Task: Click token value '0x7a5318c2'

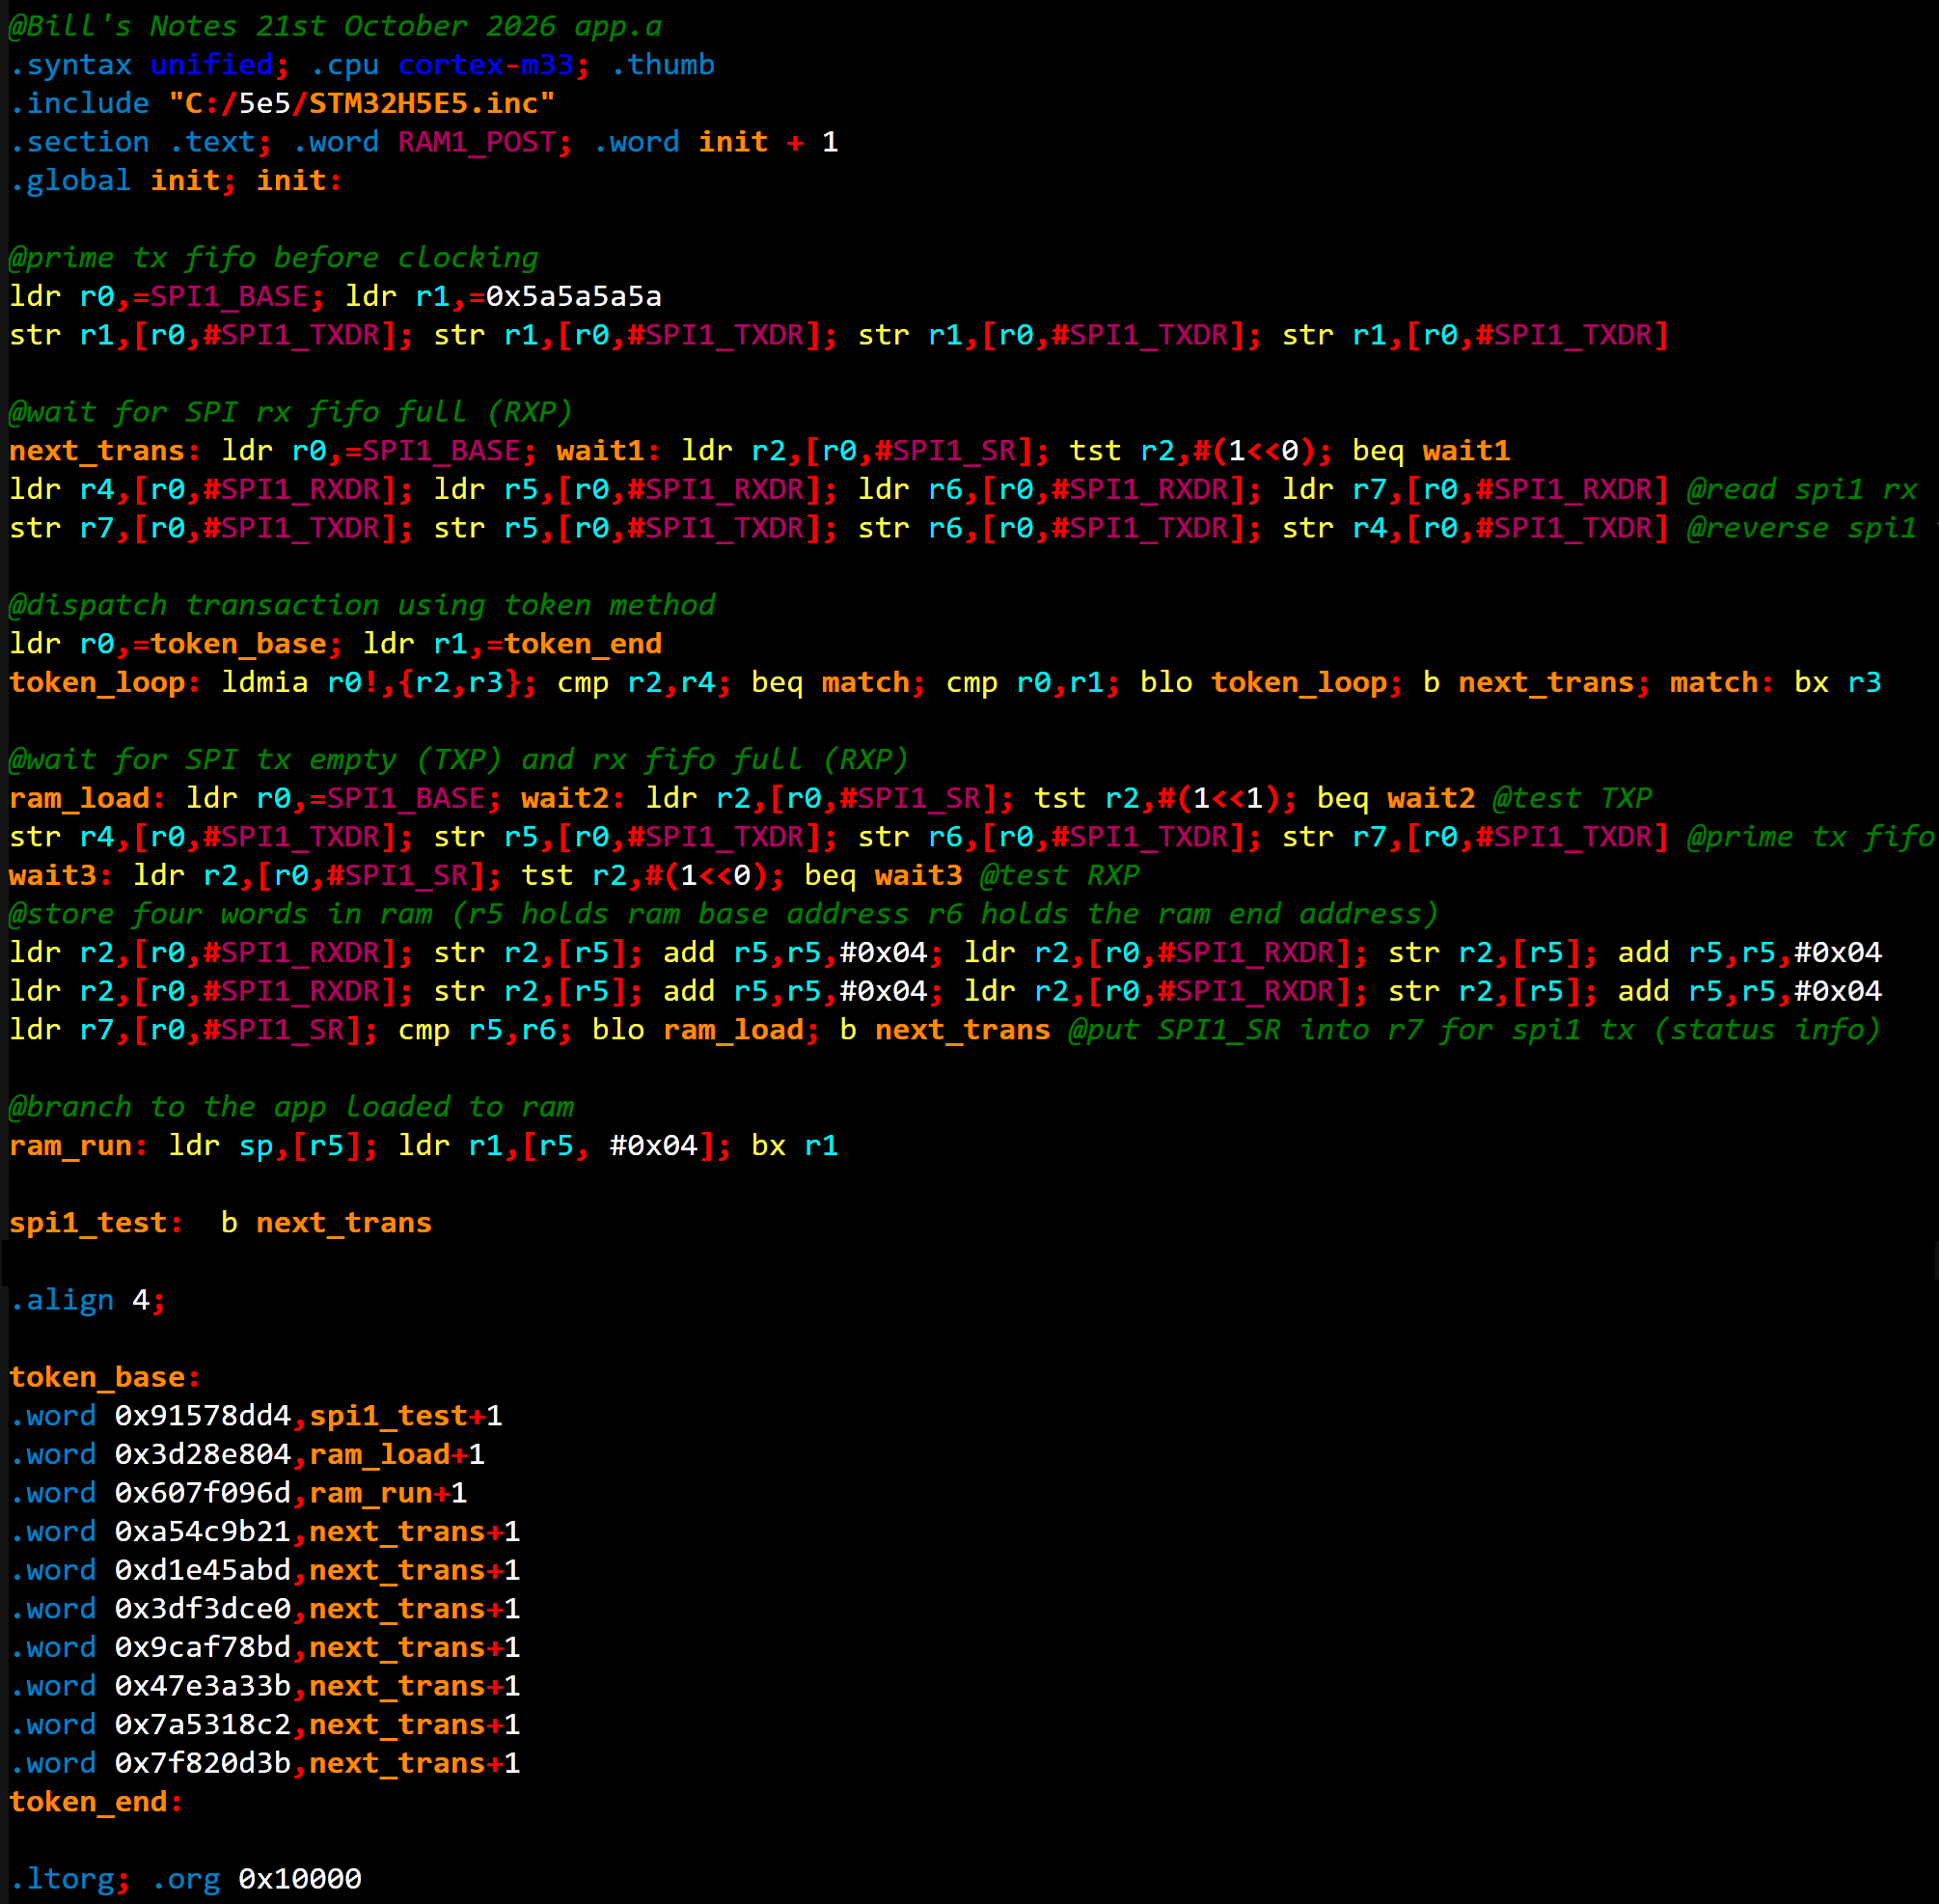Action: 203,1725
